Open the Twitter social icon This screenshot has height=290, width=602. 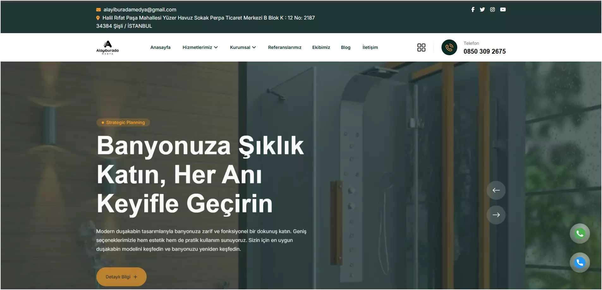482,9
